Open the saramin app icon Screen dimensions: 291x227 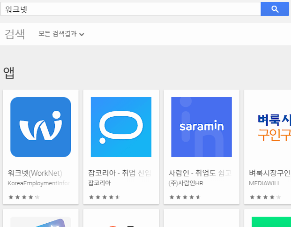[201, 127]
